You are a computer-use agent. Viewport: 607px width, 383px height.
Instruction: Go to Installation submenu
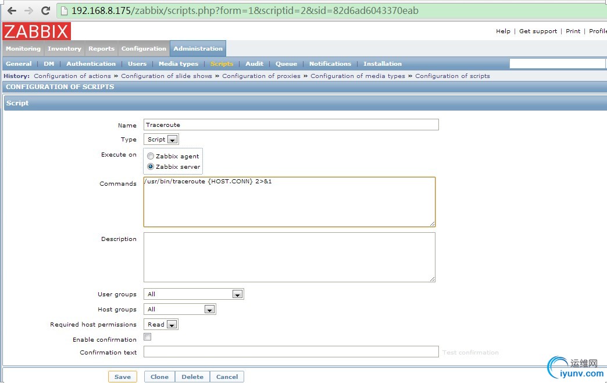[383, 64]
